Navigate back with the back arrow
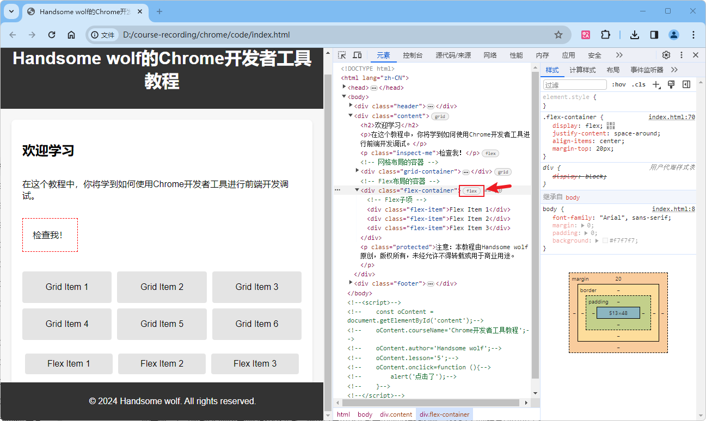706x421 pixels. tap(13, 35)
